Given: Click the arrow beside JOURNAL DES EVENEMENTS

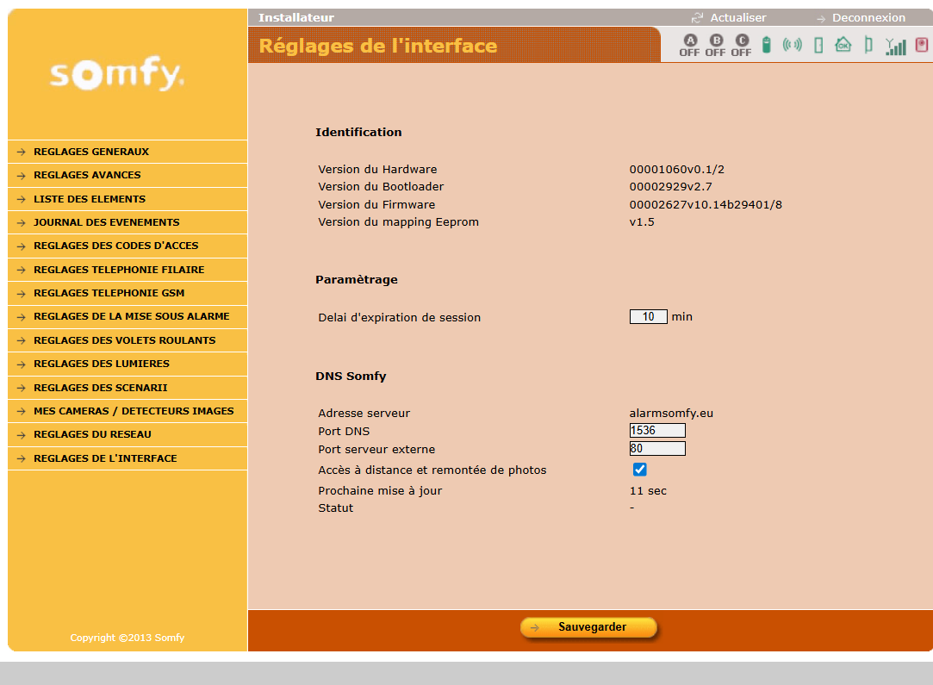Looking at the screenshot, I should pyautogui.click(x=22, y=222).
